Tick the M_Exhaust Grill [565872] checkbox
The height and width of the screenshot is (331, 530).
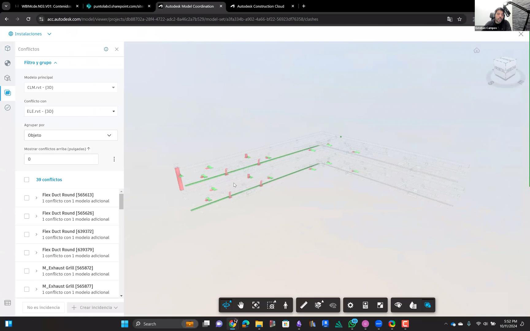tap(27, 271)
